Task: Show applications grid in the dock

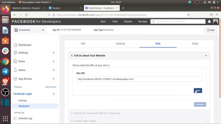Action: [x=6, y=119]
